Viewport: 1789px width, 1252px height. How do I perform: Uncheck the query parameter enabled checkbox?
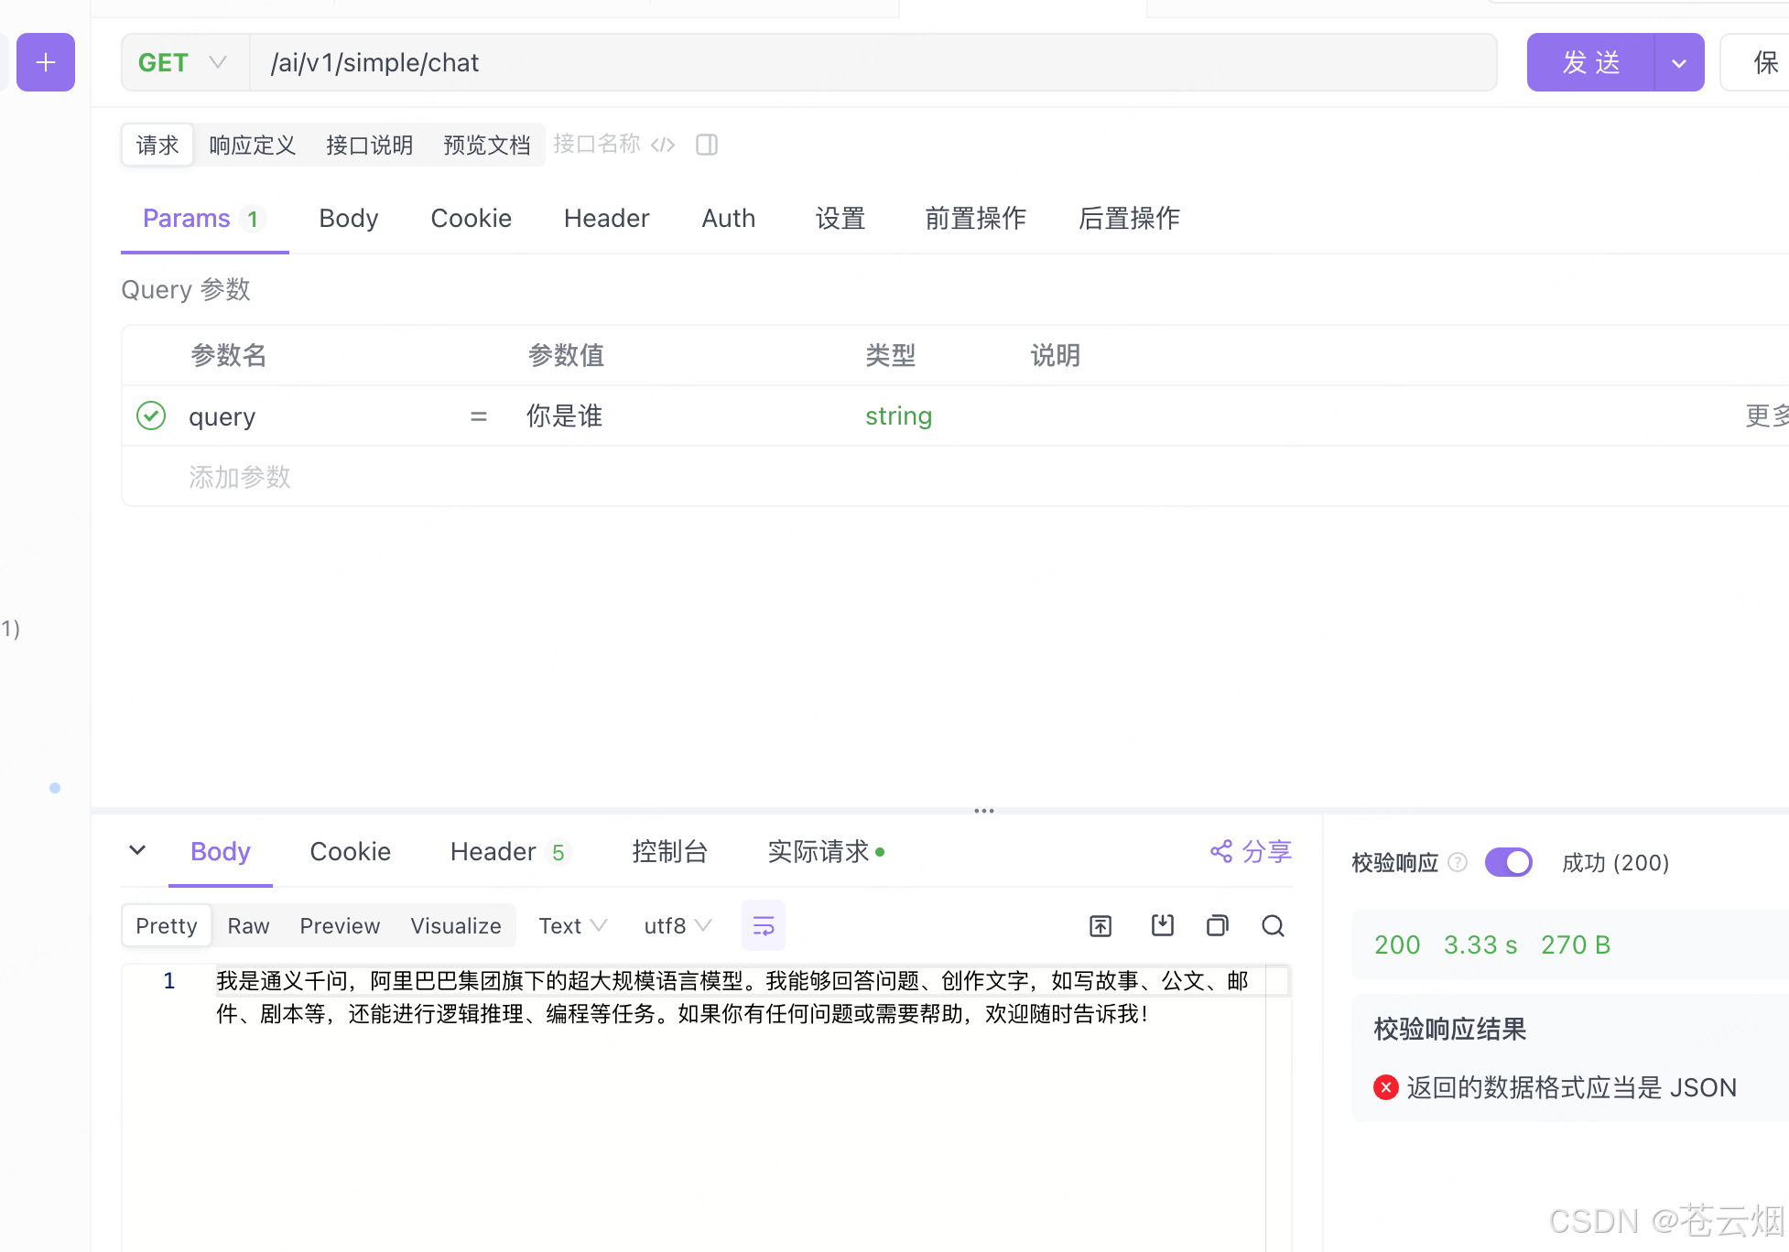point(151,416)
